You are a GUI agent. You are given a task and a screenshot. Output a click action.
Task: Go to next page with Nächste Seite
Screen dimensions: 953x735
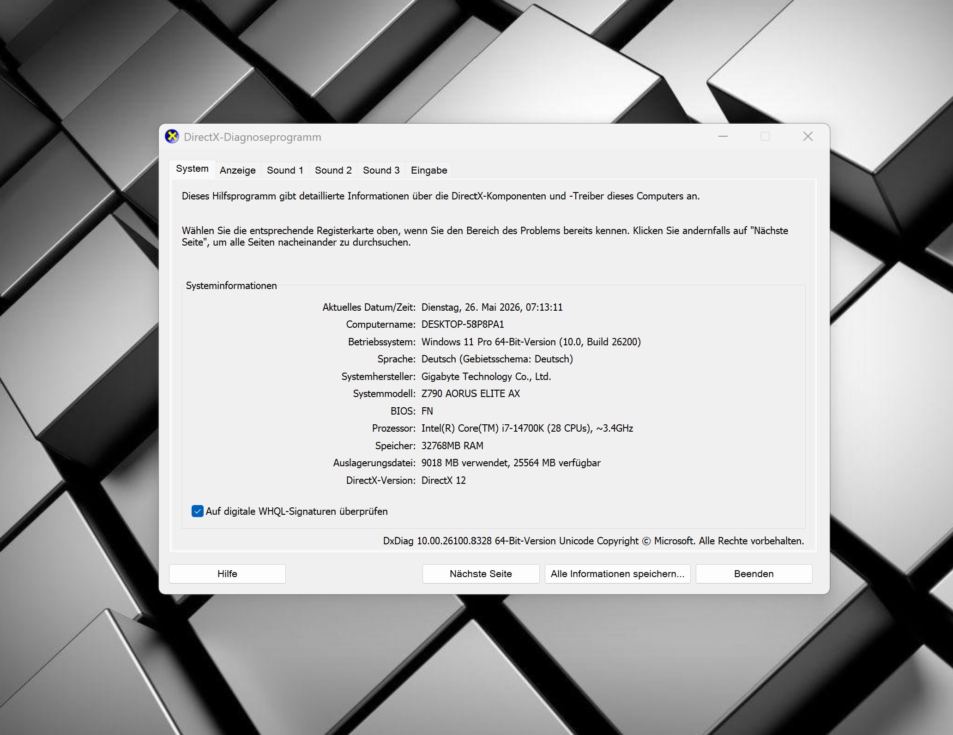pyautogui.click(x=481, y=573)
